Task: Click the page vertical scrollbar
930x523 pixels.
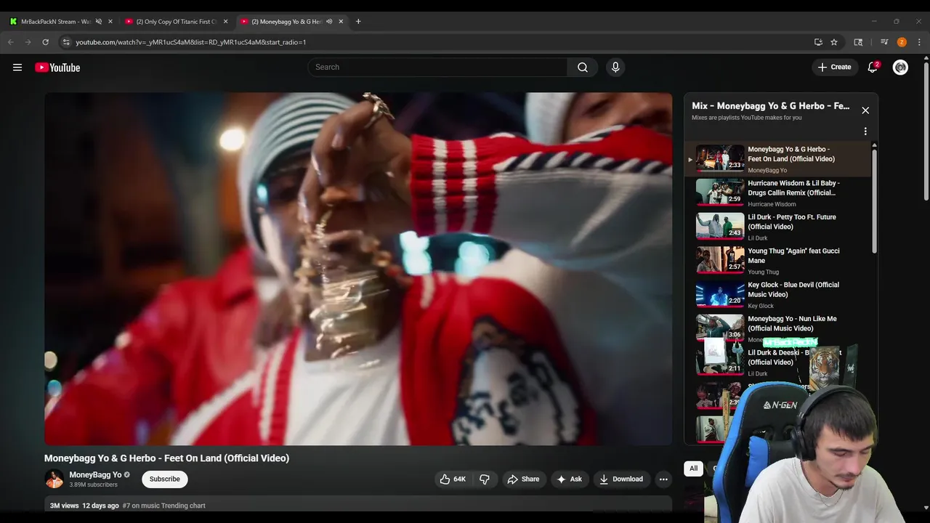Action: [x=926, y=131]
